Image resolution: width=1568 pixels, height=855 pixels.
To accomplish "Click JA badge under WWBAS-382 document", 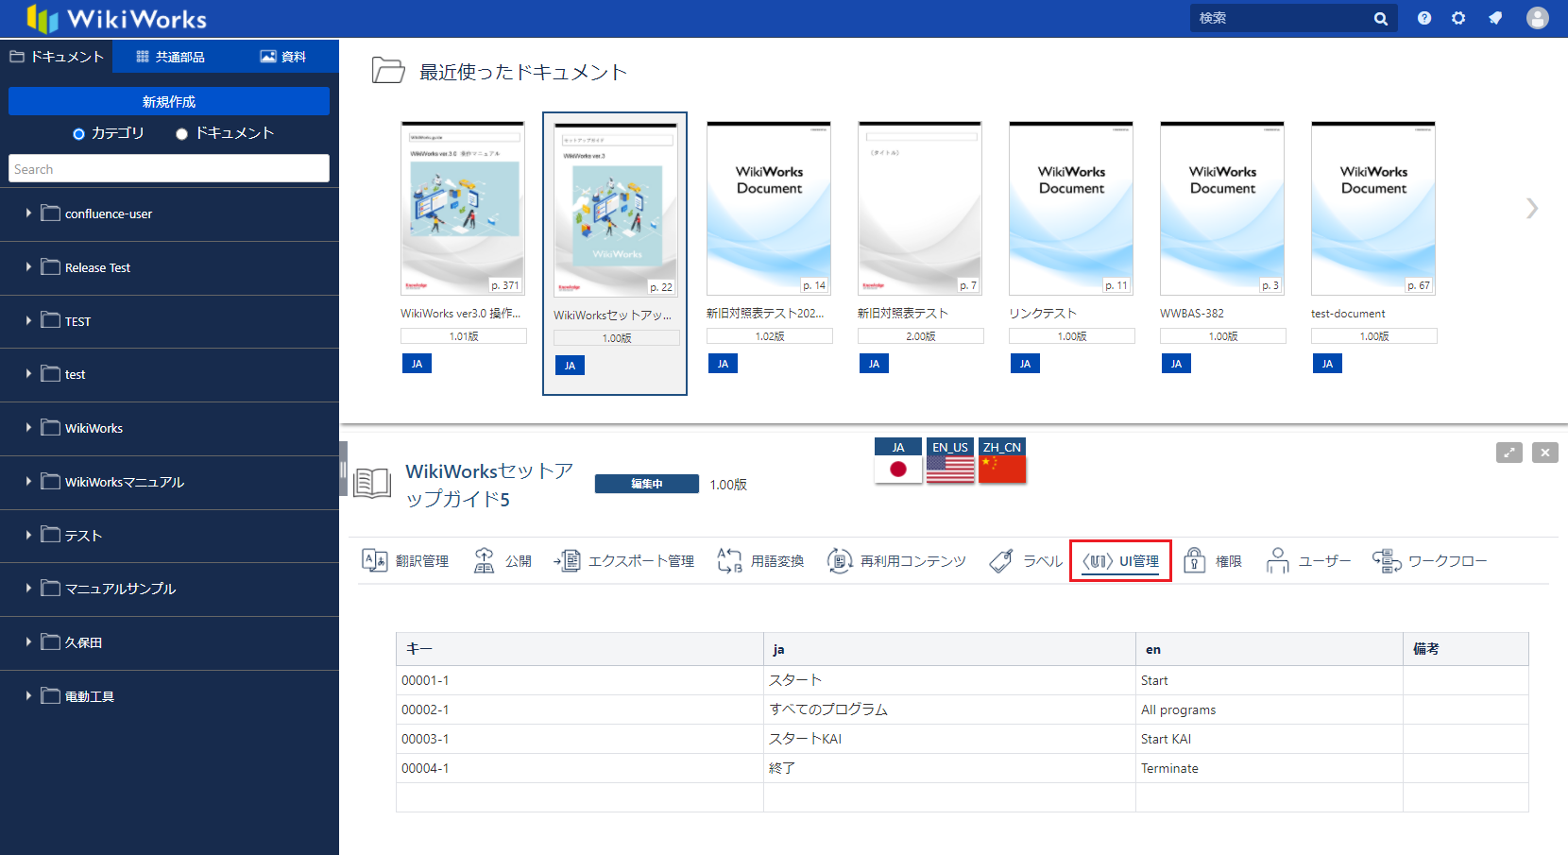I will click(x=1176, y=364).
